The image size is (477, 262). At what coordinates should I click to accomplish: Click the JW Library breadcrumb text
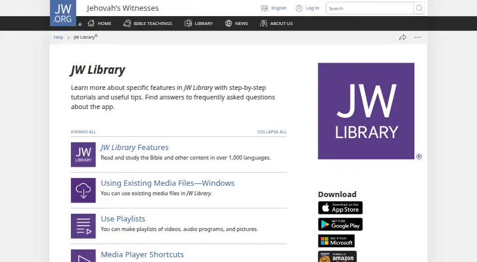pos(85,37)
